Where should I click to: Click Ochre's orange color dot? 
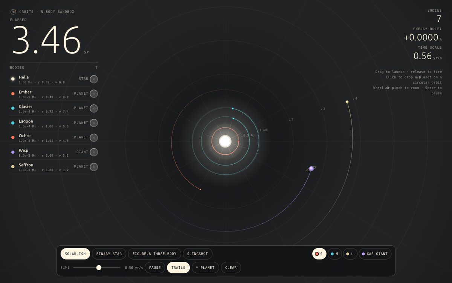click(x=13, y=137)
